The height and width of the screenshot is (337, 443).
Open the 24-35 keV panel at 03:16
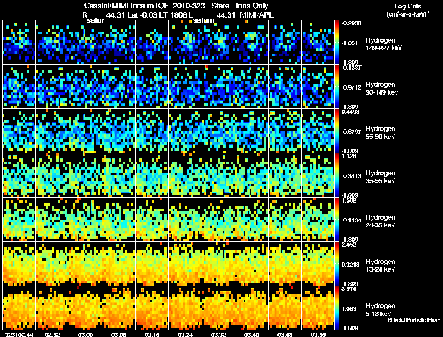[x=152, y=220]
